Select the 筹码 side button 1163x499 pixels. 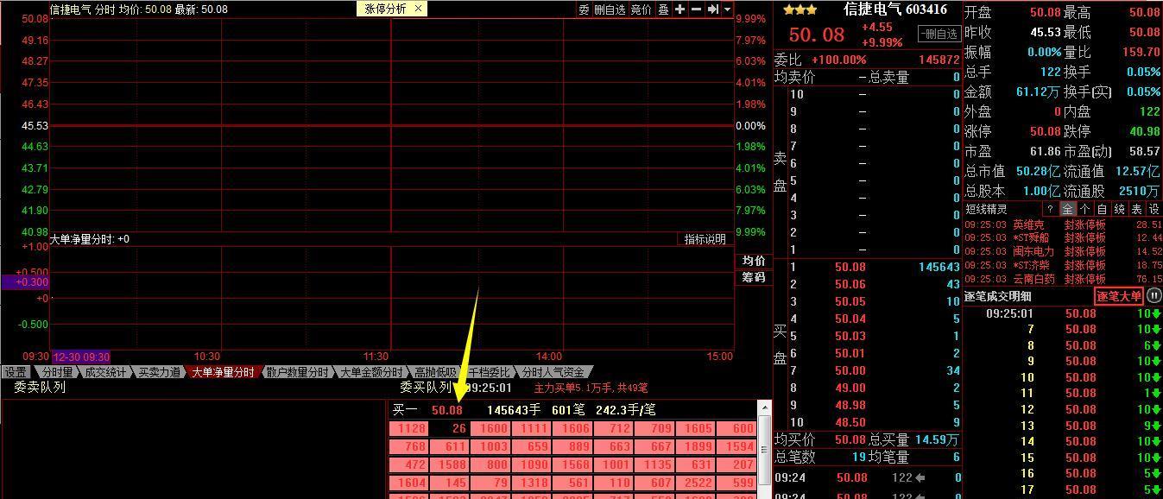[x=754, y=277]
